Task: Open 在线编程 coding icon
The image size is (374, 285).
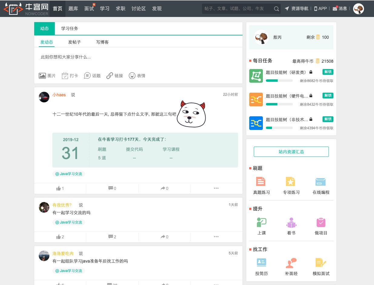Action: pos(320,182)
